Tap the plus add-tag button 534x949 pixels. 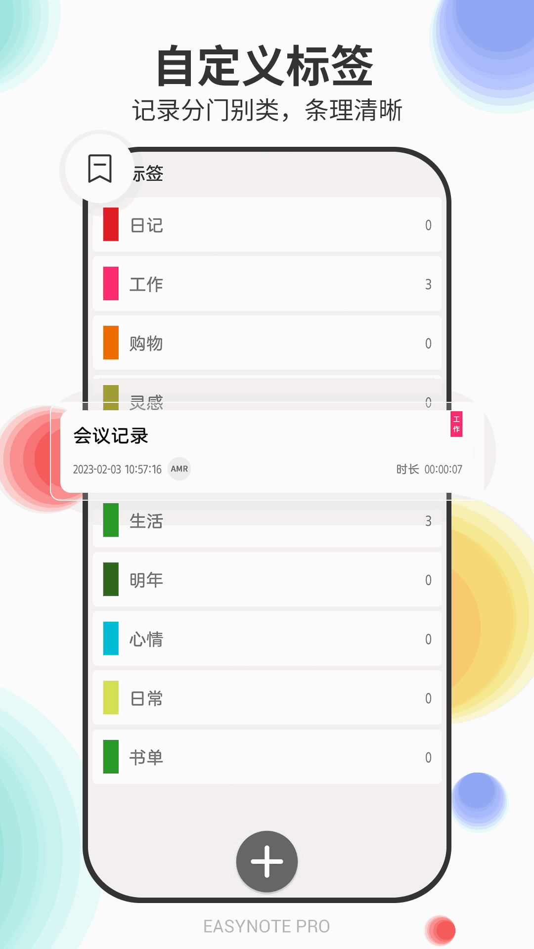tap(267, 862)
